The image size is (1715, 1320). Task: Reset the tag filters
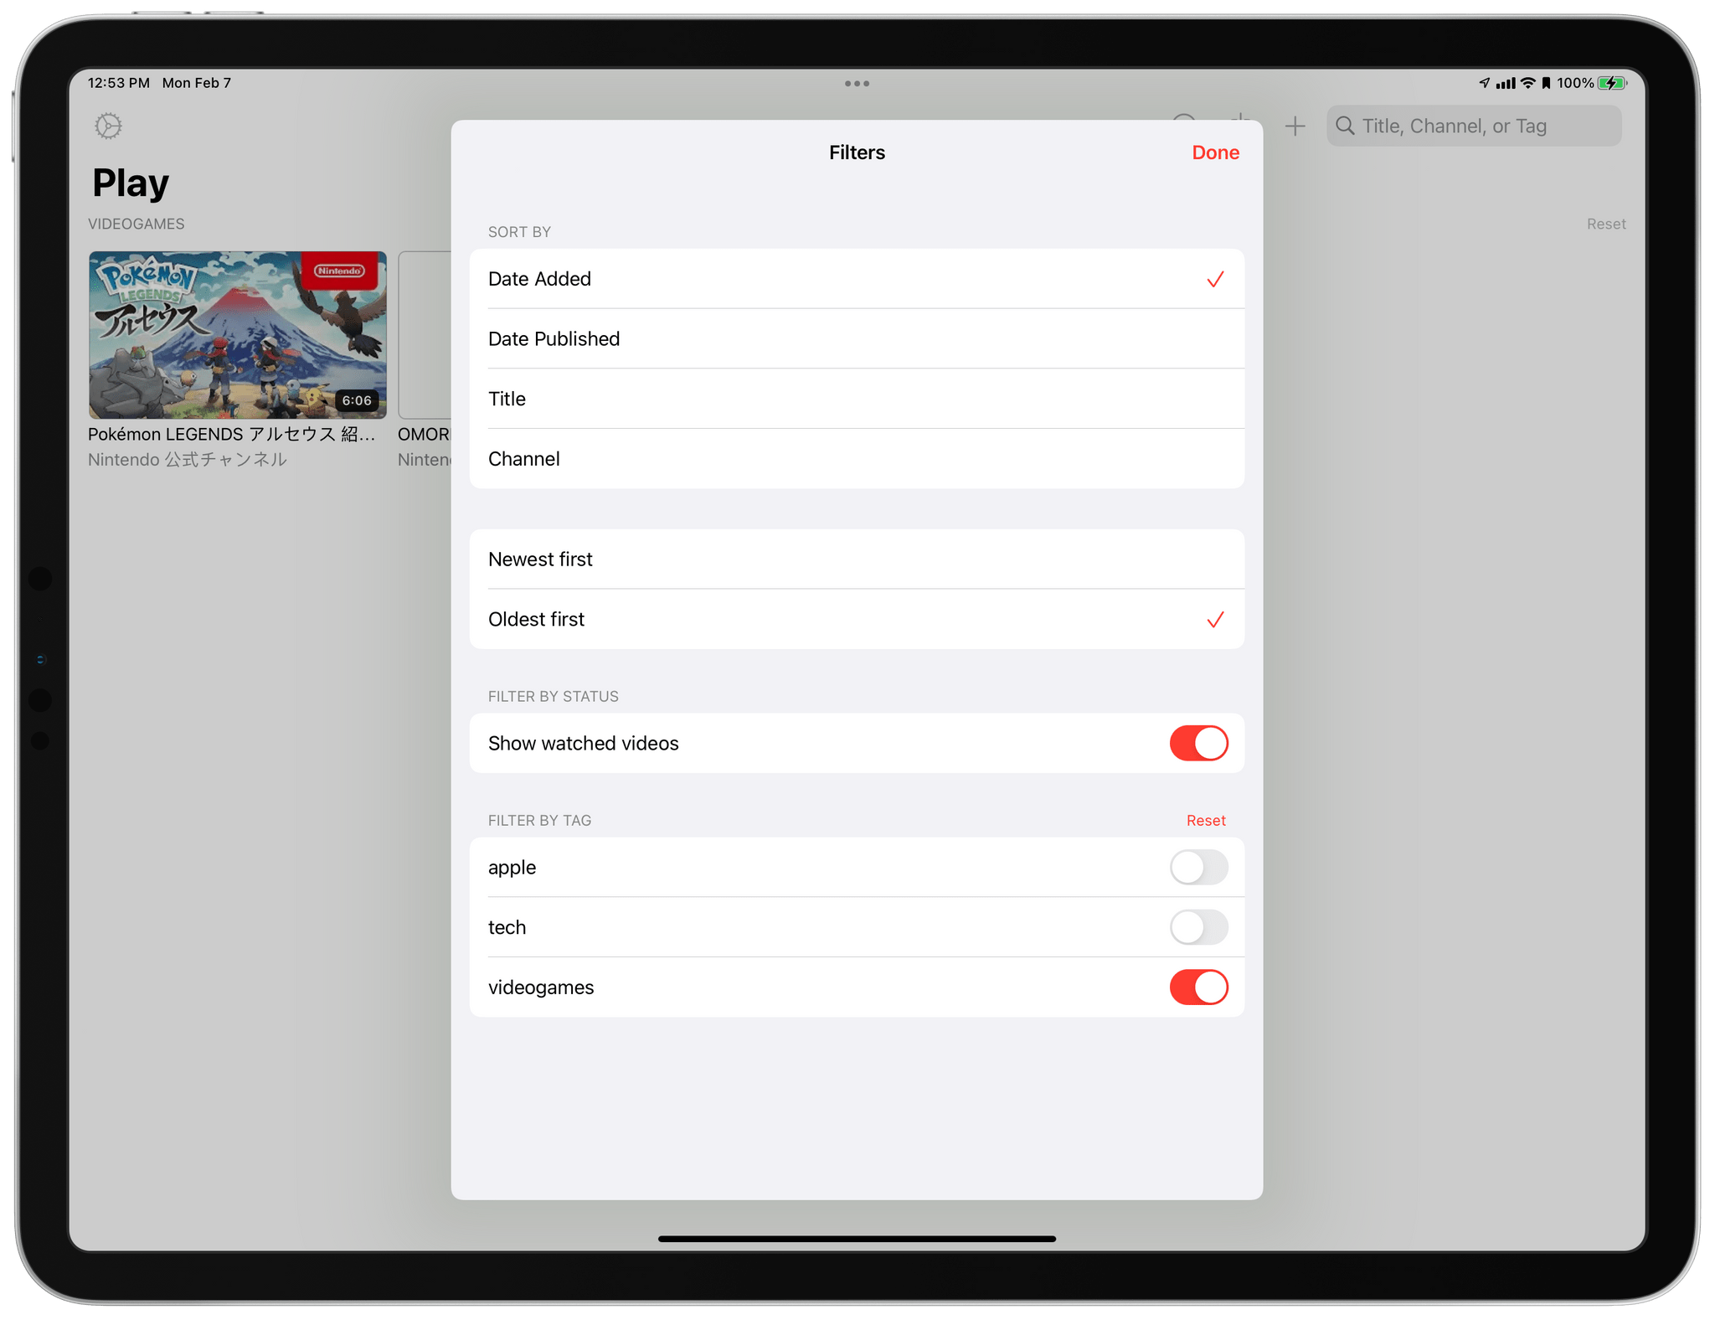(1203, 819)
